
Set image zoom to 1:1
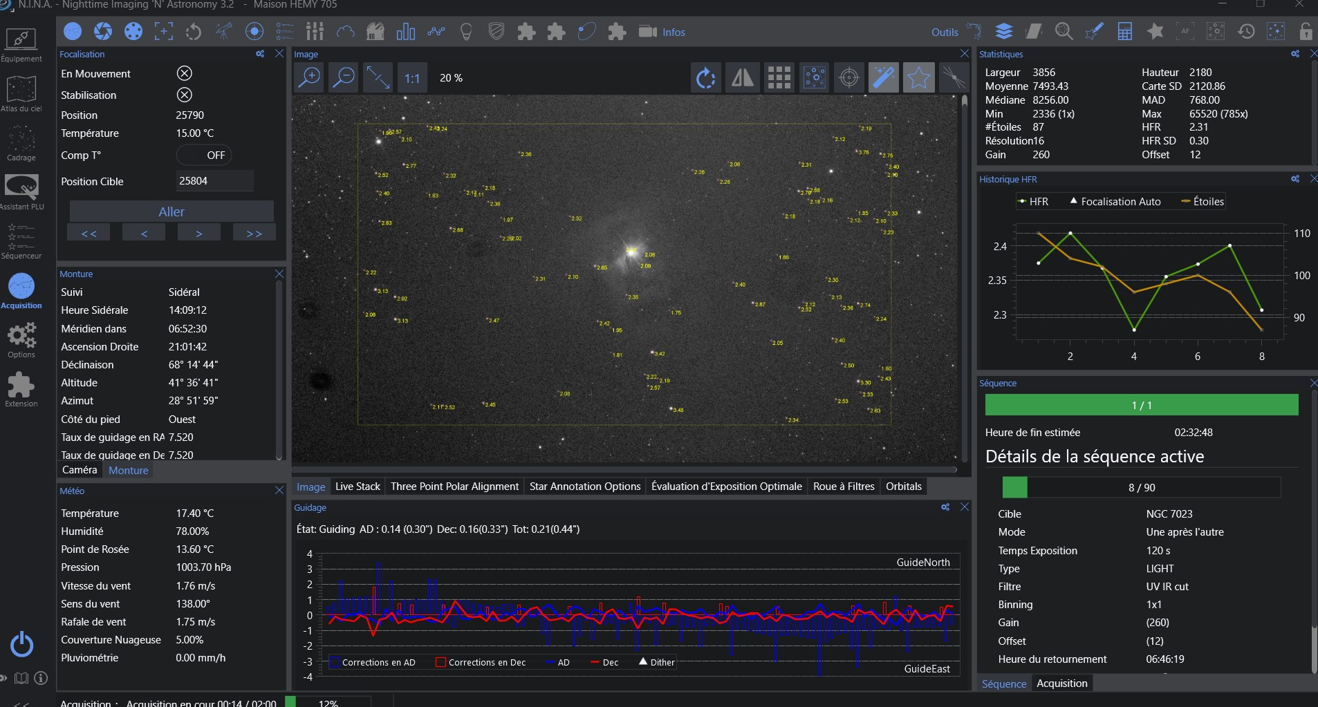coord(412,77)
